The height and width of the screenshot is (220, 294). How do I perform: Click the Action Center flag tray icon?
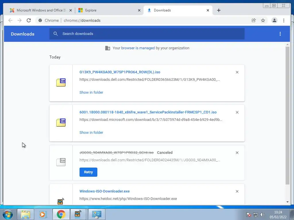coord(249,215)
